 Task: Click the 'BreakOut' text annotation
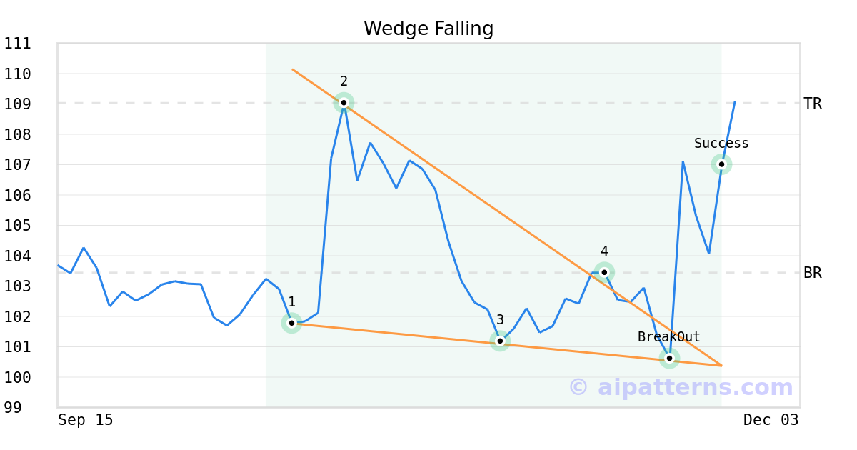(668, 337)
